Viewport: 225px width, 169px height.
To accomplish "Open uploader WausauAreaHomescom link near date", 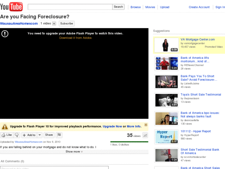I will (28, 142).
